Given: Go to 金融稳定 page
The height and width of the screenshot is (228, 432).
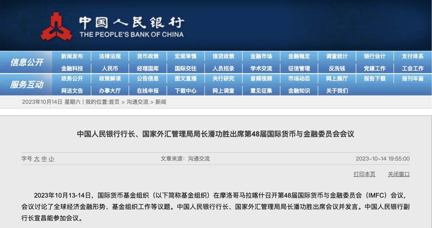Looking at the screenshot, I should 299,56.
